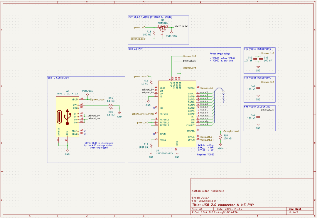Click the power_io_sw label in VDDIO decoupling box
317x218 pixels.
pos(268,110)
